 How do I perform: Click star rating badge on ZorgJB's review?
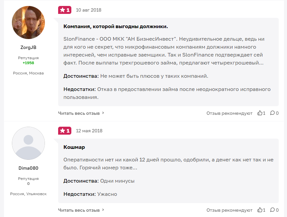coord(65,10)
